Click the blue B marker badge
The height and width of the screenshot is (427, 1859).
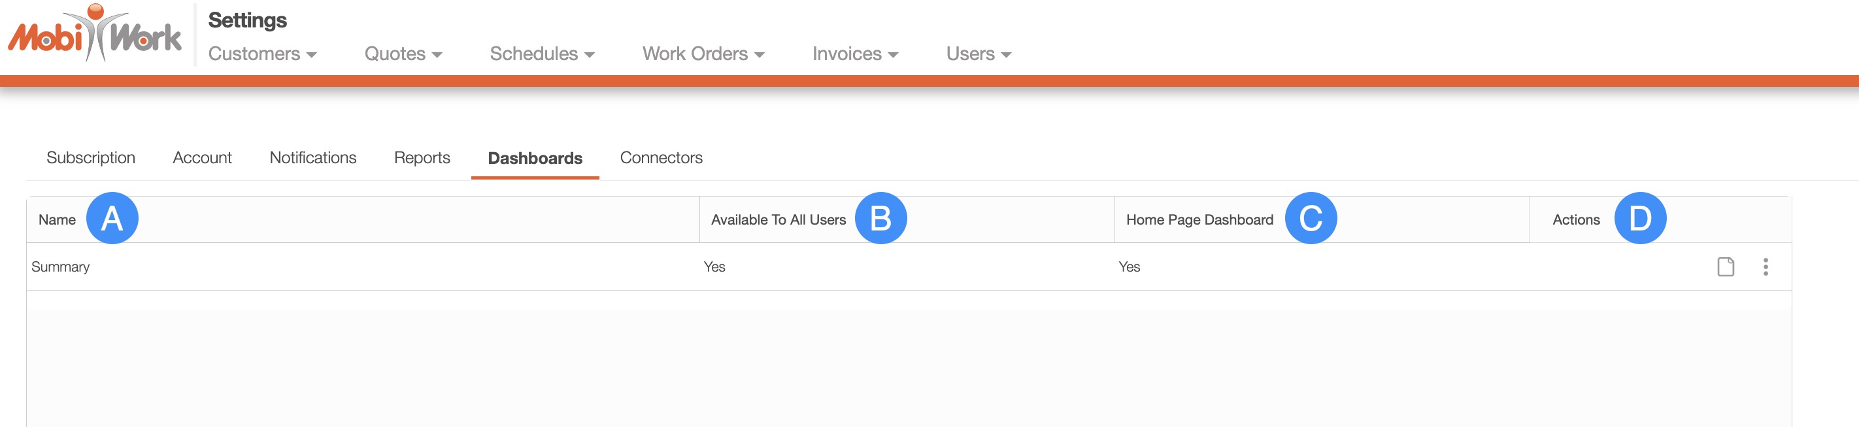[880, 219]
